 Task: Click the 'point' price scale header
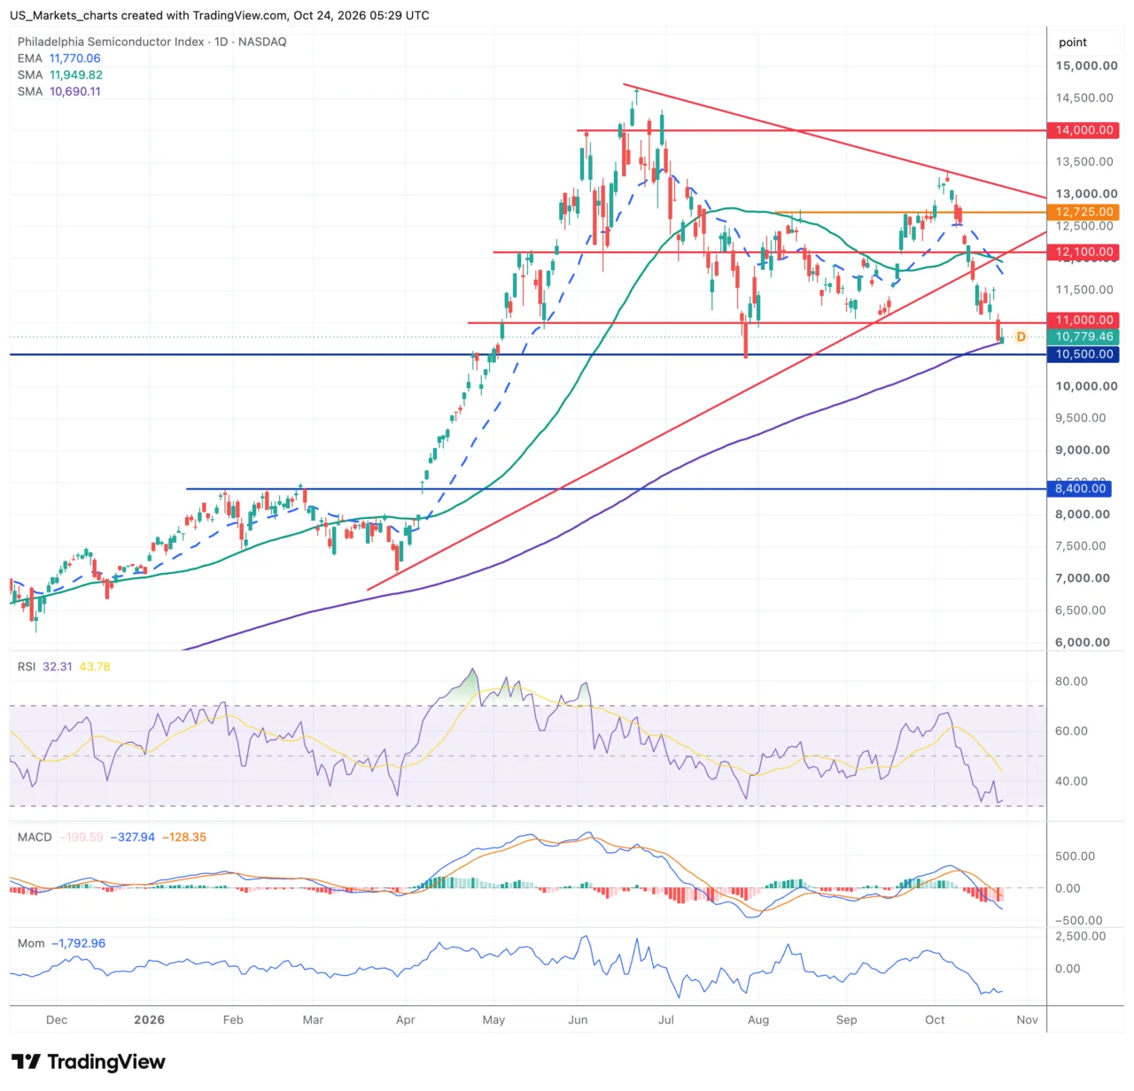[1073, 43]
